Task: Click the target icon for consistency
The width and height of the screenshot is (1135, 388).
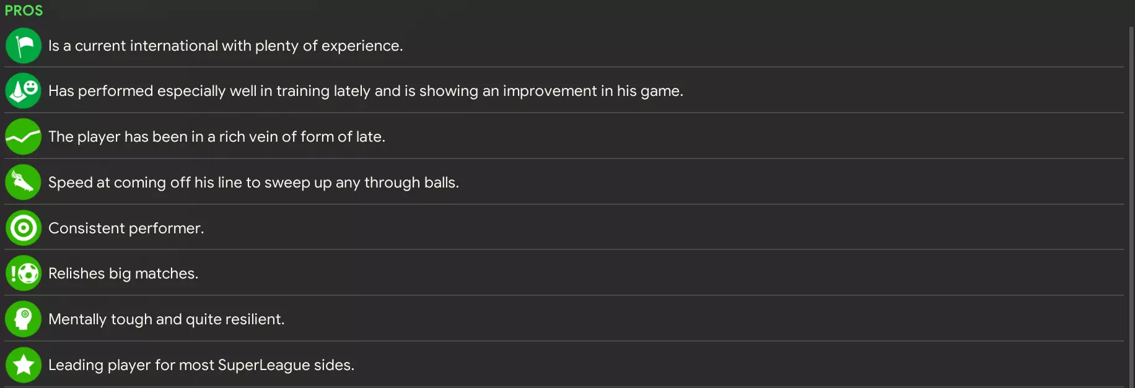Action: (x=24, y=228)
